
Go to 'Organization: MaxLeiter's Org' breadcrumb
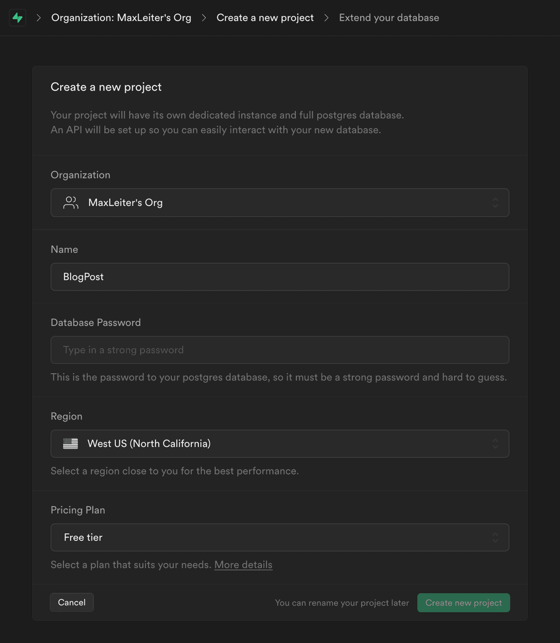click(121, 18)
